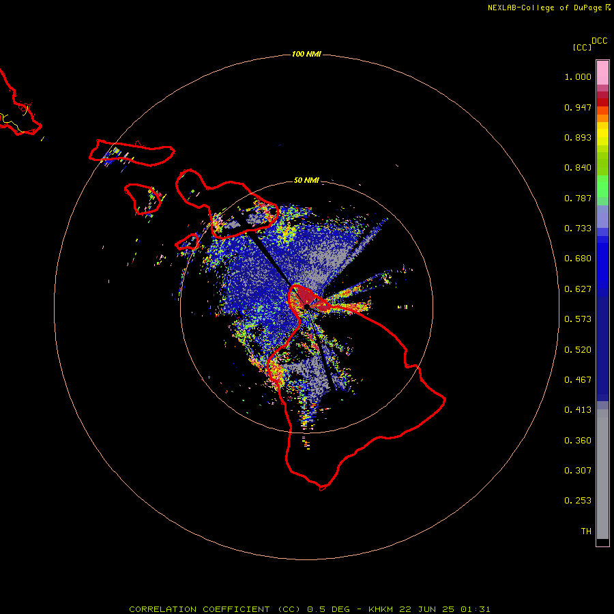Select the 0.253 color scale value

pos(578,501)
